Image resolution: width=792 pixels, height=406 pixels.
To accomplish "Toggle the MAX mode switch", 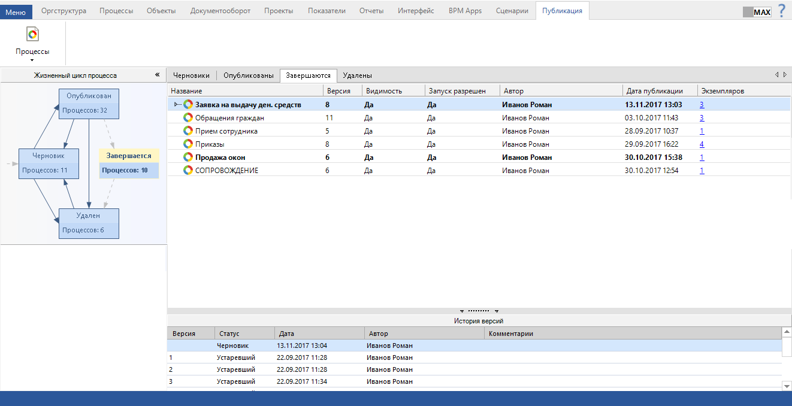I will point(757,12).
